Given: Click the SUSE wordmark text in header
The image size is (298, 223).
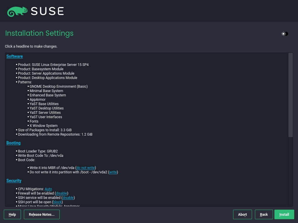Looking at the screenshot, I should (x=47, y=11).
